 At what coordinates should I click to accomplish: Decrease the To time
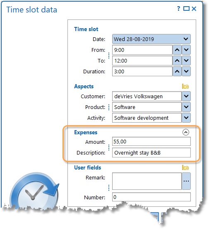pyautogui.click(x=186, y=61)
